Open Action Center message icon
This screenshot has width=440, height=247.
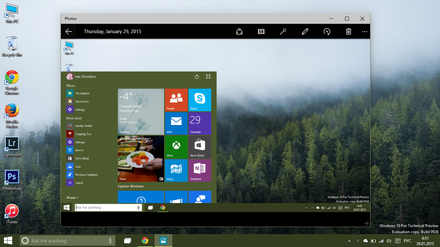point(398,241)
